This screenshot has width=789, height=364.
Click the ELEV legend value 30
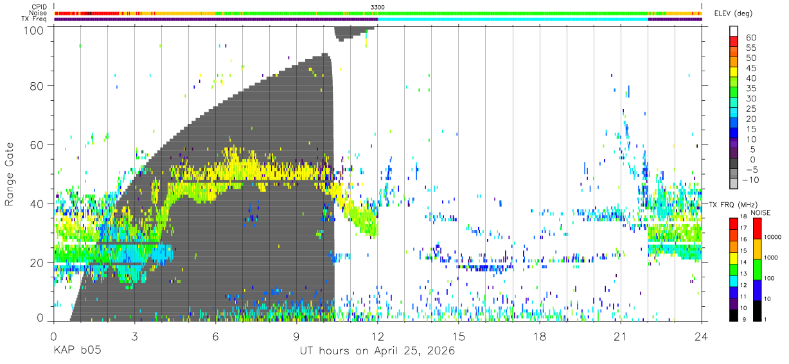coord(751,99)
